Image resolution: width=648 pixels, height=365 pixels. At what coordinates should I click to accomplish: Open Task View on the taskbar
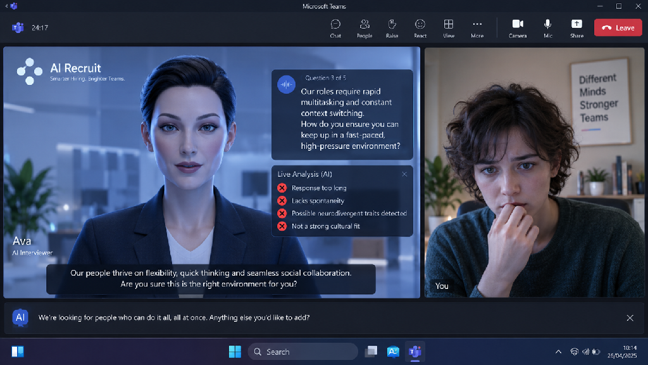(x=371, y=352)
